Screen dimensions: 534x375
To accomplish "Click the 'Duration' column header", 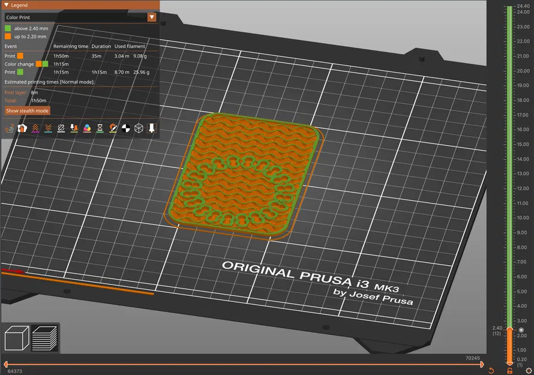I will [101, 46].
